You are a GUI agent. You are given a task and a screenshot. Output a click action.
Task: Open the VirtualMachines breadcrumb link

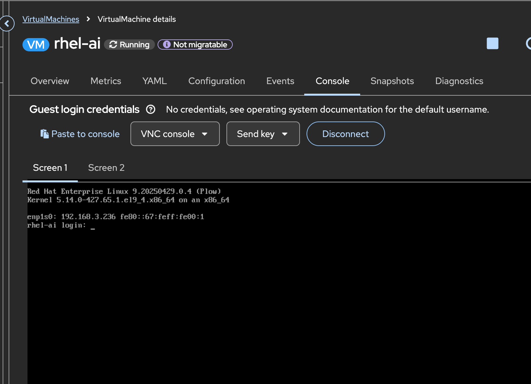click(x=51, y=19)
